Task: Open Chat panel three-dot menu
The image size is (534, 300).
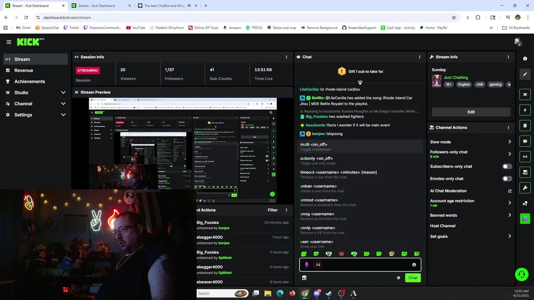Action: click(420, 57)
